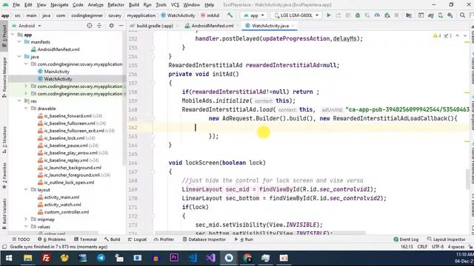Open the Terminal tool window
Image resolution: width=474 pixels, height=266 pixels.
[x=85, y=239]
